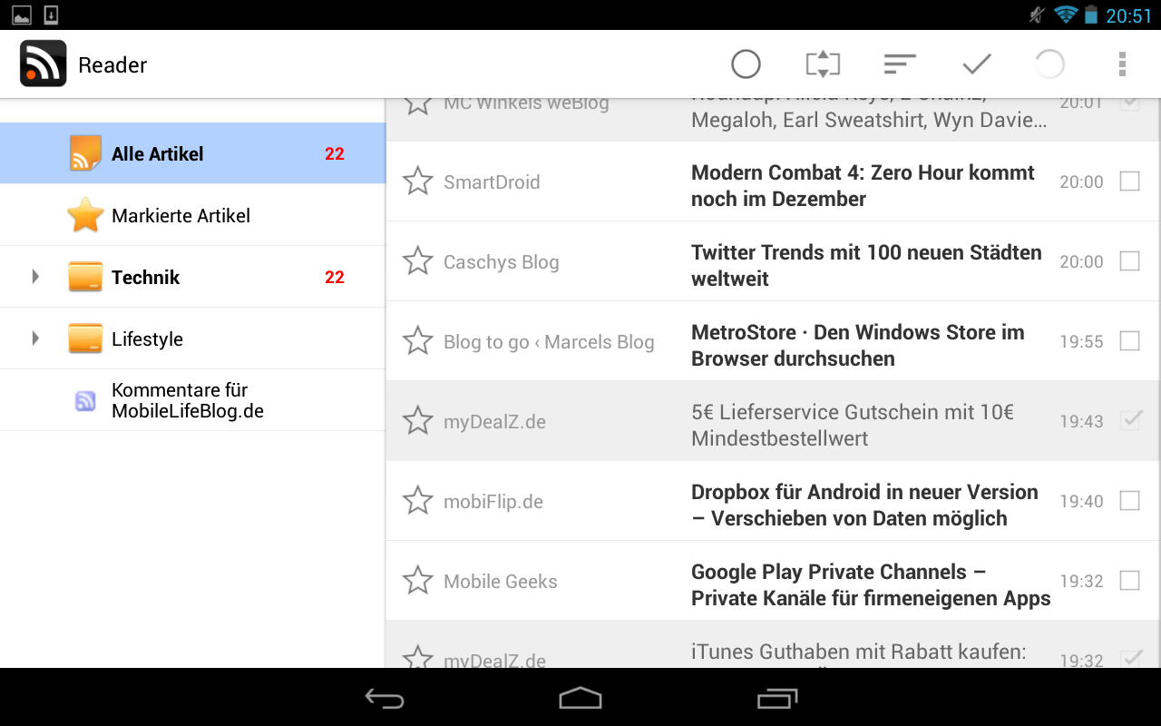Expand the Lifestyle folder arrow
The width and height of the screenshot is (1161, 726).
35,338
